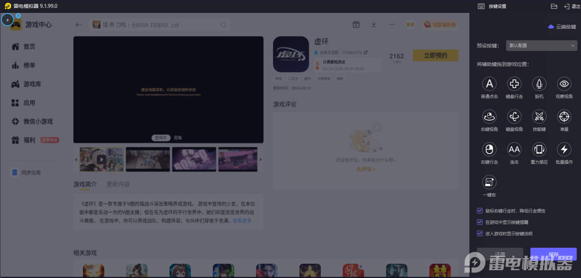Click the 扳机 trigger key icon
This screenshot has width=581, height=278.
539,84
